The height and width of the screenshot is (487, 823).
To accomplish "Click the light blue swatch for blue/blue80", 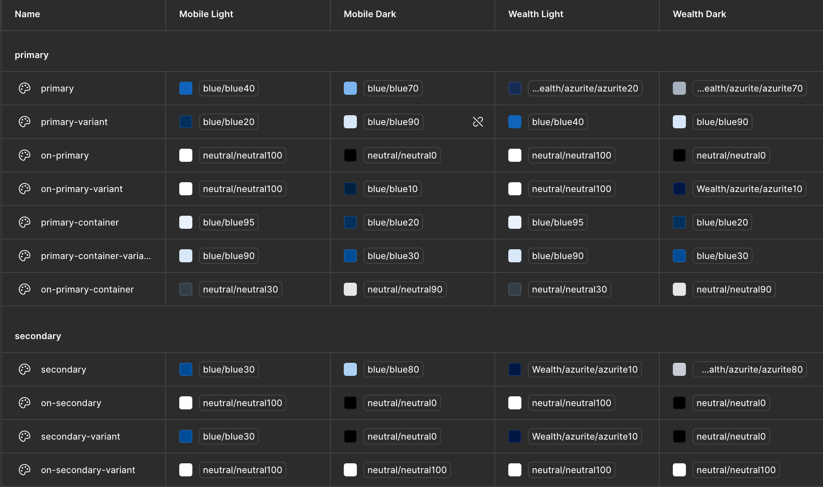I will [x=350, y=369].
